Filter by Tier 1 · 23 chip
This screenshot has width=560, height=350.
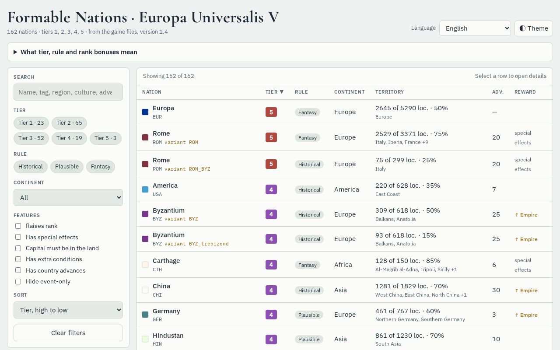[31, 123]
